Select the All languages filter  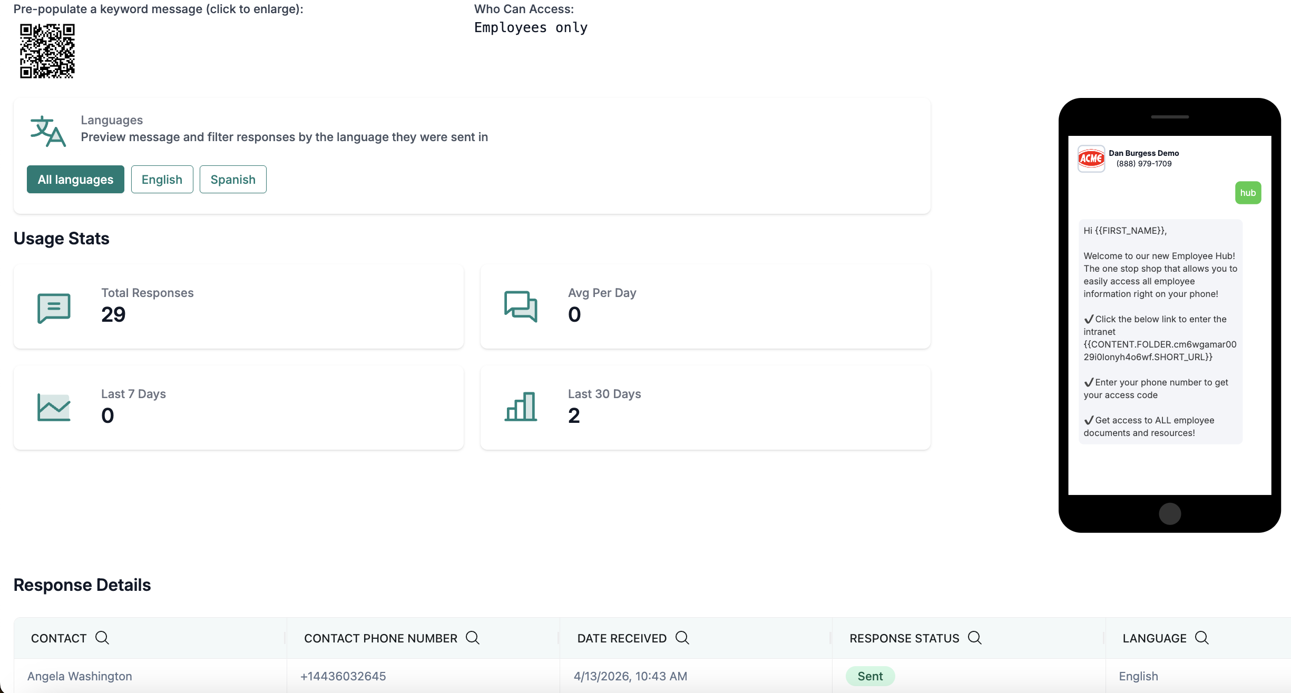75,180
